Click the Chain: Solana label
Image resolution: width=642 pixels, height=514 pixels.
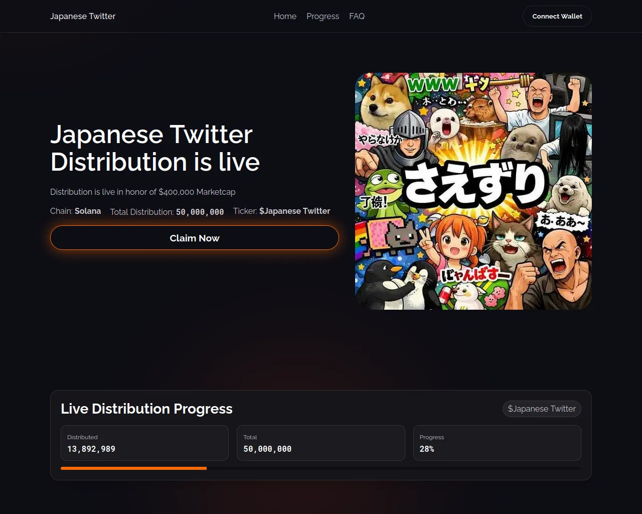[x=76, y=211]
